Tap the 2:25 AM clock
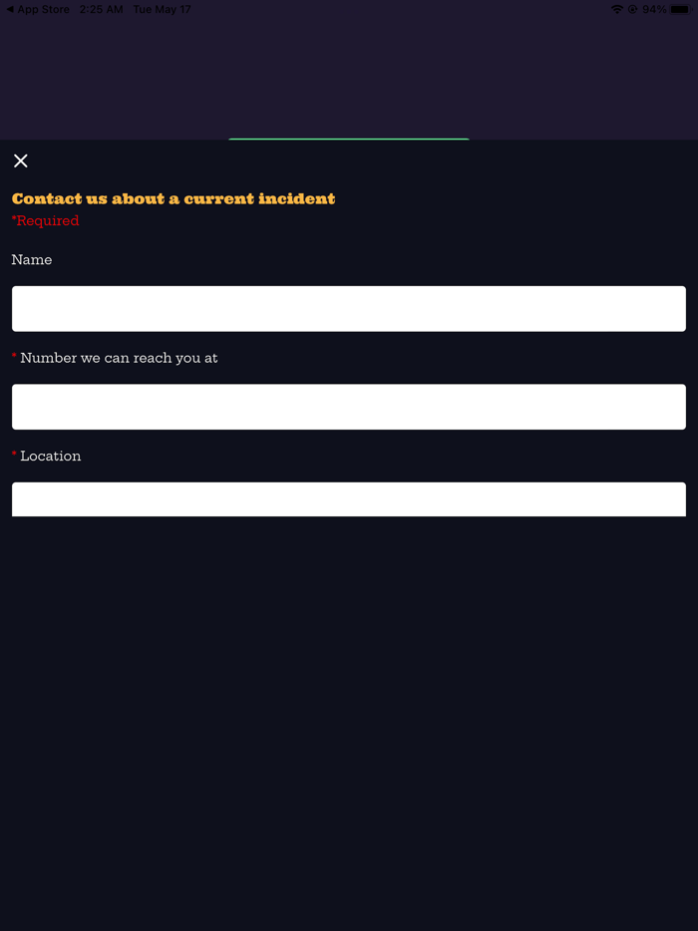The width and height of the screenshot is (698, 931). (x=102, y=10)
